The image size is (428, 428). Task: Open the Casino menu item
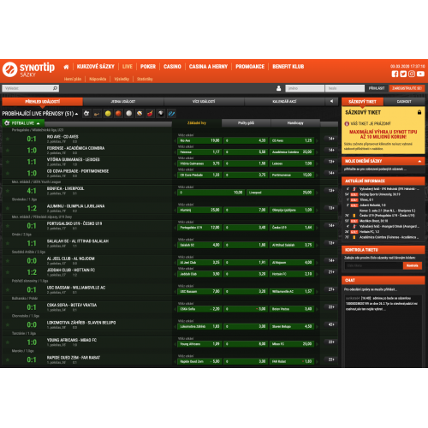pos(172,67)
